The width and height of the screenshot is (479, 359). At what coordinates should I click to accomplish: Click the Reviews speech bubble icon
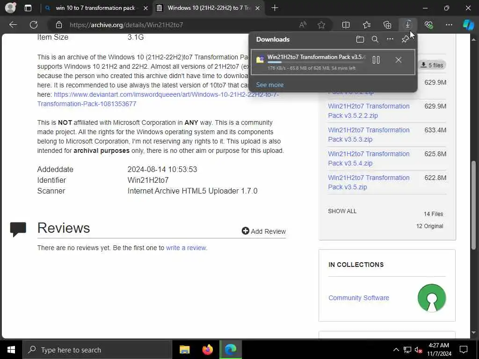[18, 229]
